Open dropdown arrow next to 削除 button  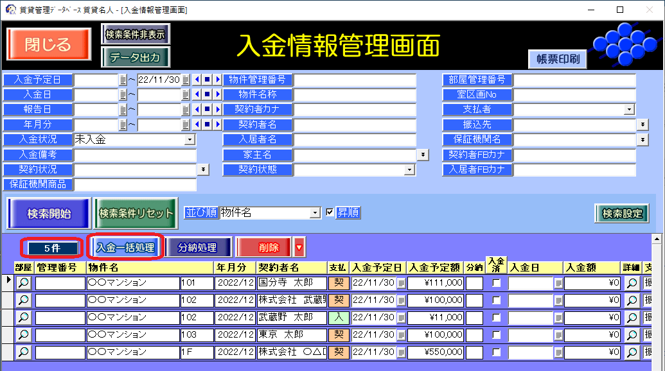point(299,247)
